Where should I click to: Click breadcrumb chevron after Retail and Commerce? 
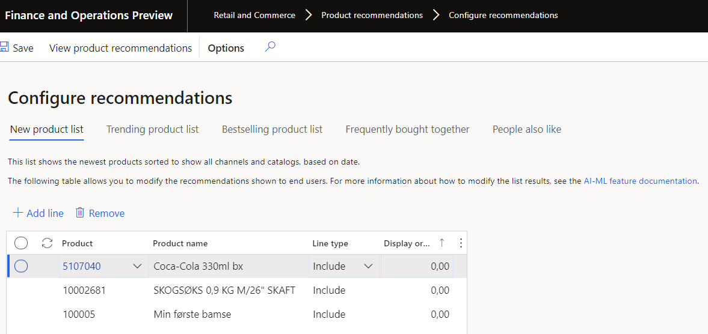pos(309,16)
